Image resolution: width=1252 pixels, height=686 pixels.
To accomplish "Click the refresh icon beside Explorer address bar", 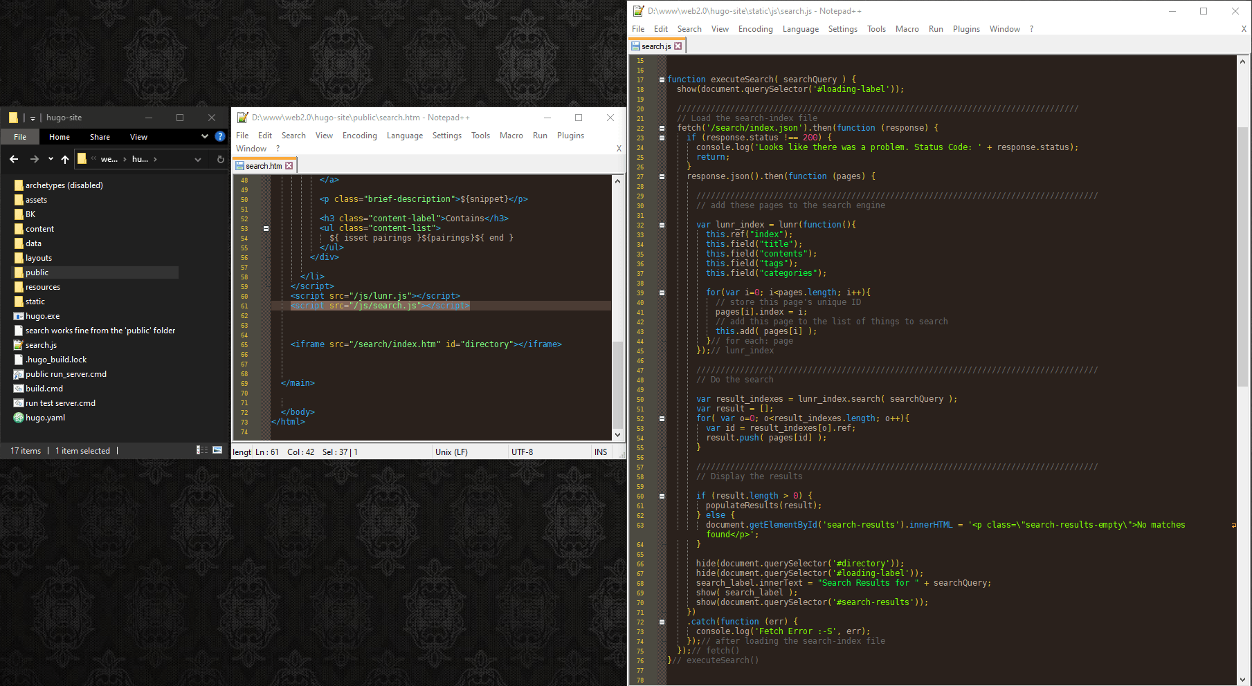I will [x=220, y=159].
